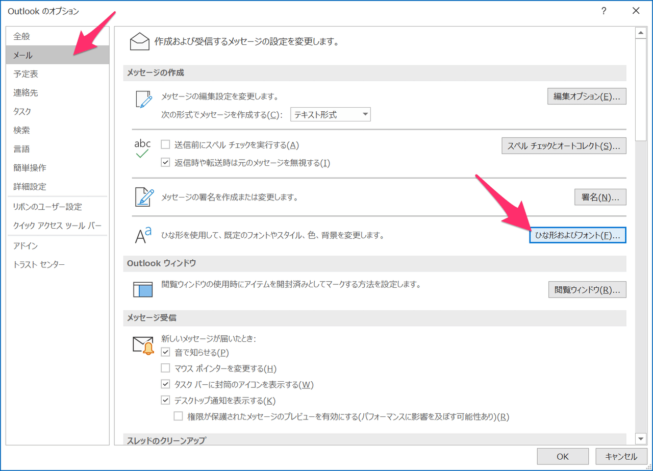653x471 pixels.
Task: Click the reading pane layout icon
Action: click(143, 289)
